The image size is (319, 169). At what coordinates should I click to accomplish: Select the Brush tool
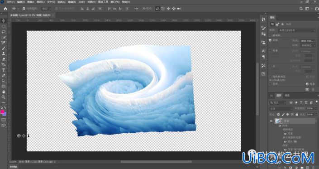[x=4, y=48]
